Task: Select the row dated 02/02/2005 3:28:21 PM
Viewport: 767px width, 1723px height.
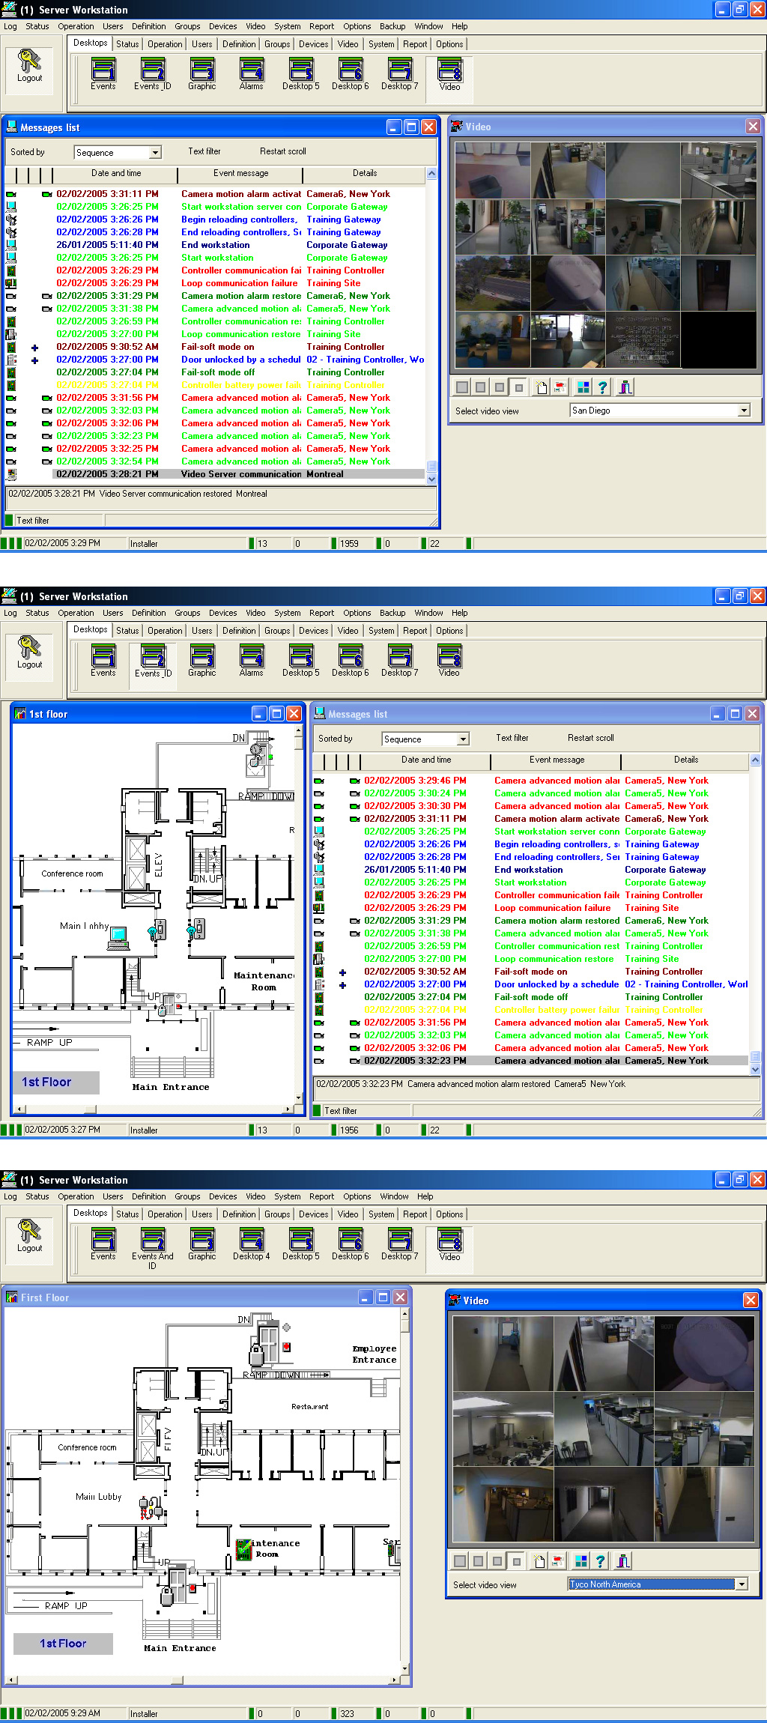Action: pos(216,474)
